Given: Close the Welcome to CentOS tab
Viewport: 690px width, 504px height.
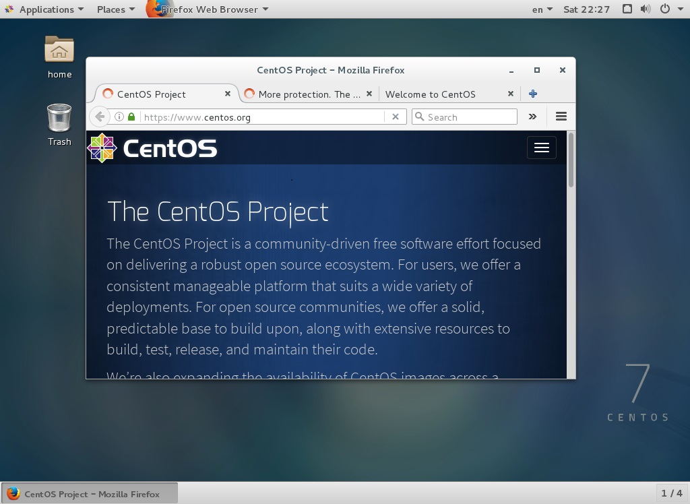Looking at the screenshot, I should click(x=511, y=94).
